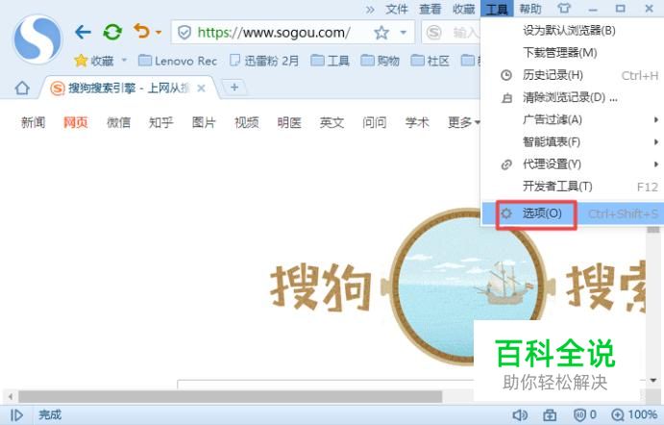Open the 收藏 menu in menu bar

(x=463, y=9)
